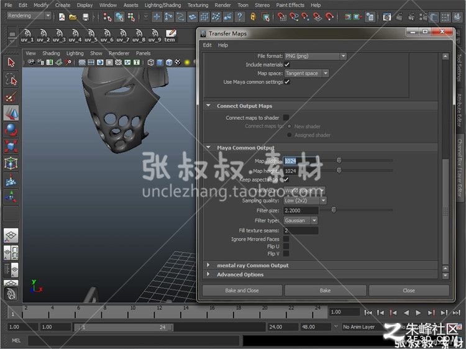Open the Lighting/Shading menu

163,5
